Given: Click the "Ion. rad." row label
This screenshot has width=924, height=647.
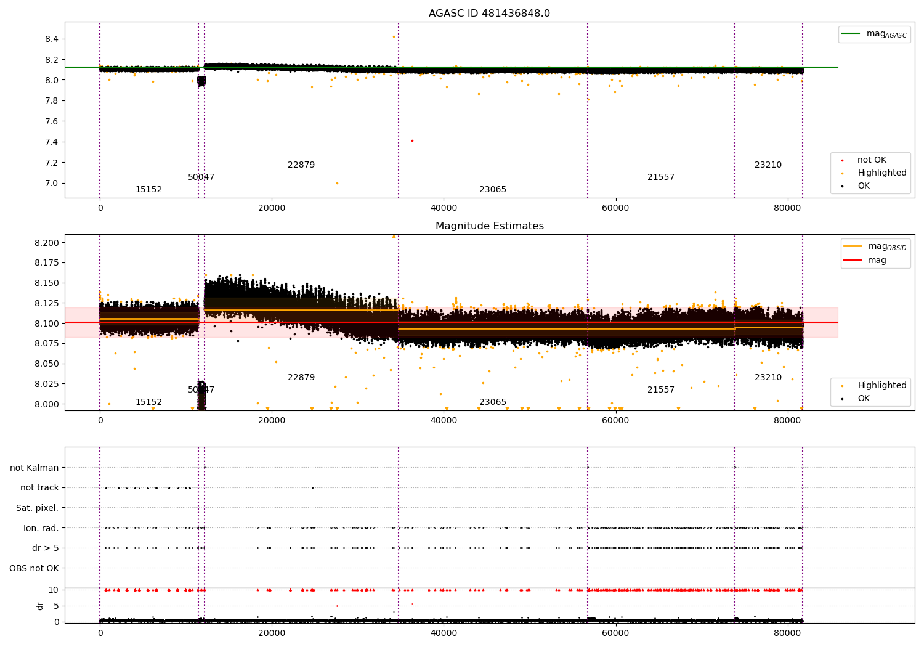Looking at the screenshot, I should (x=41, y=529).
